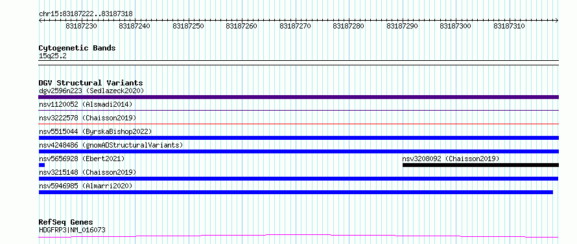Open variant nsv3208092 (Chaisson2019) label
The height and width of the screenshot is (244, 577).
pos(451,159)
